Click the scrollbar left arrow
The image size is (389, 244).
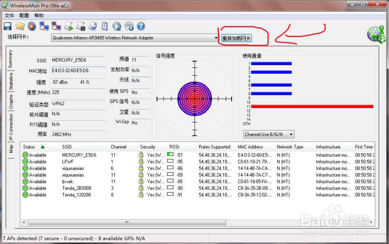24,222
